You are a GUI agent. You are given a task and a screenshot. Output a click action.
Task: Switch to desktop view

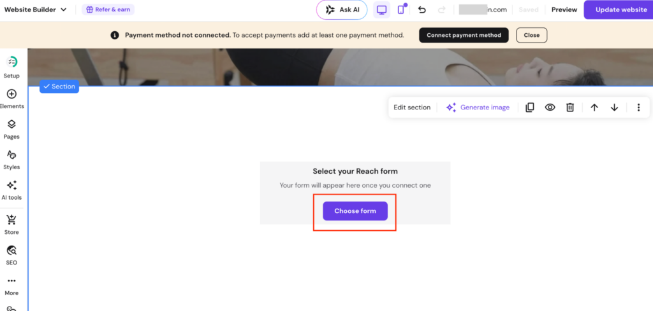(381, 10)
